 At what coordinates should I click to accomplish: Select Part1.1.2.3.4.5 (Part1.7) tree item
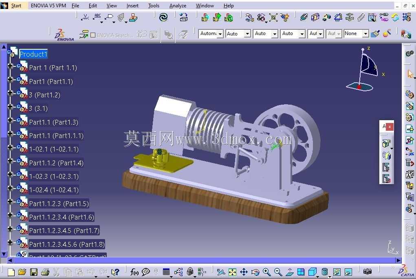pos(64,231)
